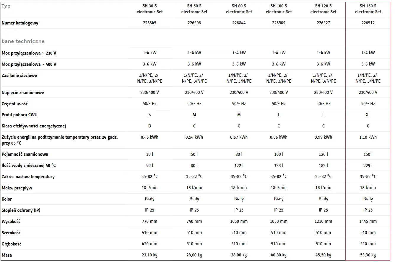Click the SH 100 S electronic Set header
Image resolution: width=395 pixels, height=262 pixels.
279,9
